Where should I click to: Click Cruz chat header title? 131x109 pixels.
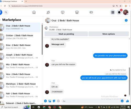click(65, 20)
